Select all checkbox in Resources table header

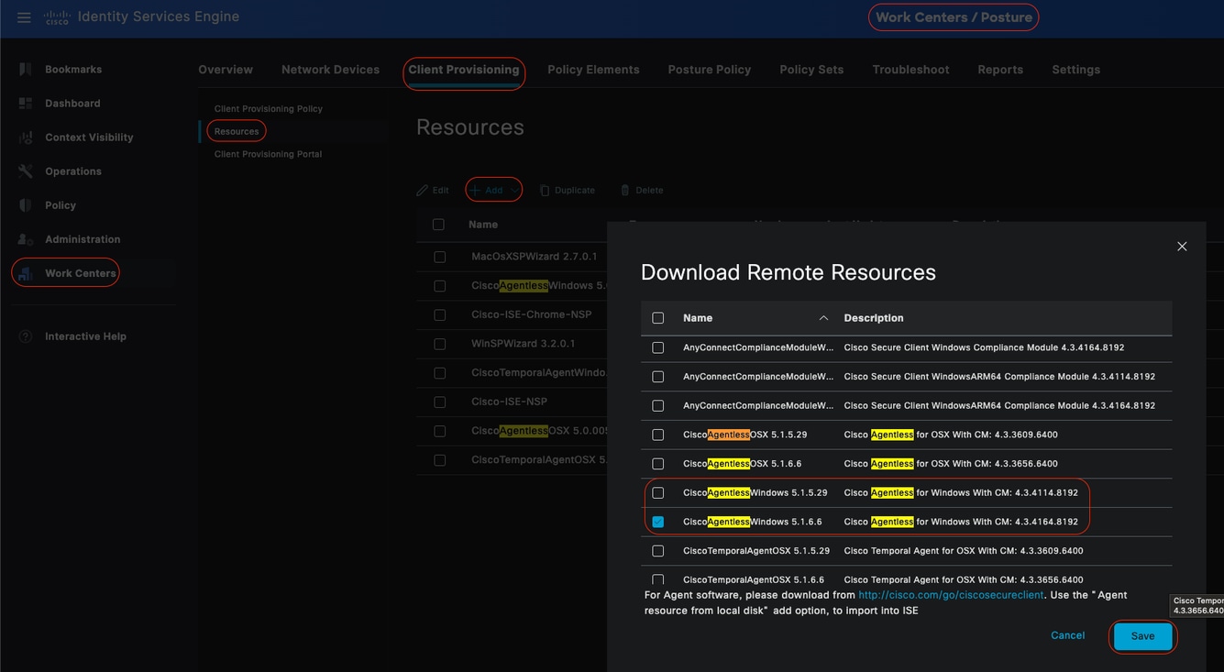tap(438, 225)
